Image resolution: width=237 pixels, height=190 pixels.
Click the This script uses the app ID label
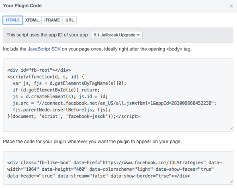click(47, 35)
